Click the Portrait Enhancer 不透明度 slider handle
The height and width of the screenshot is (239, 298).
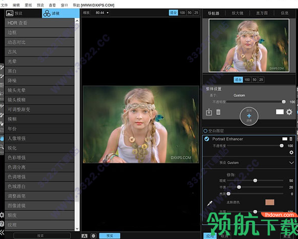tap(281, 145)
